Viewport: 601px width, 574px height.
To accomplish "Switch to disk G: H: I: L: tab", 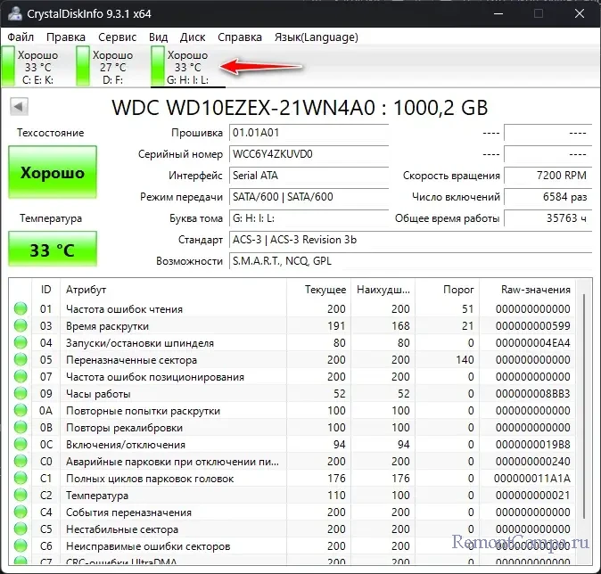I will pyautogui.click(x=187, y=67).
